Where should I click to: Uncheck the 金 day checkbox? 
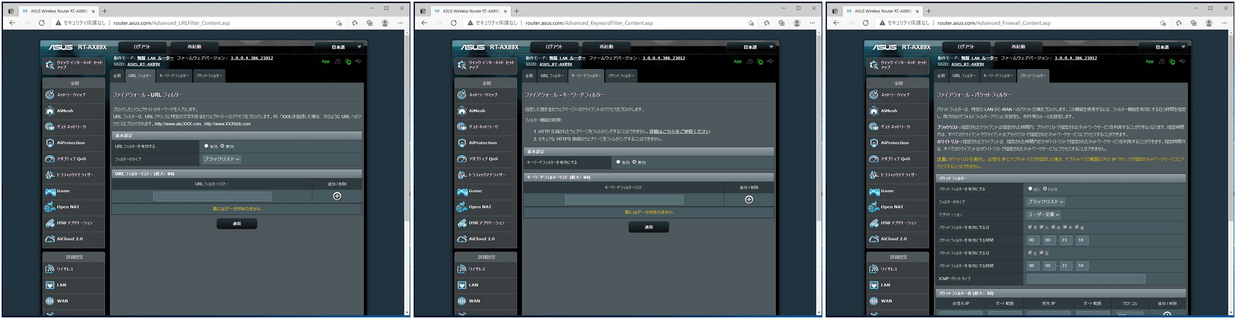pos(1077,227)
